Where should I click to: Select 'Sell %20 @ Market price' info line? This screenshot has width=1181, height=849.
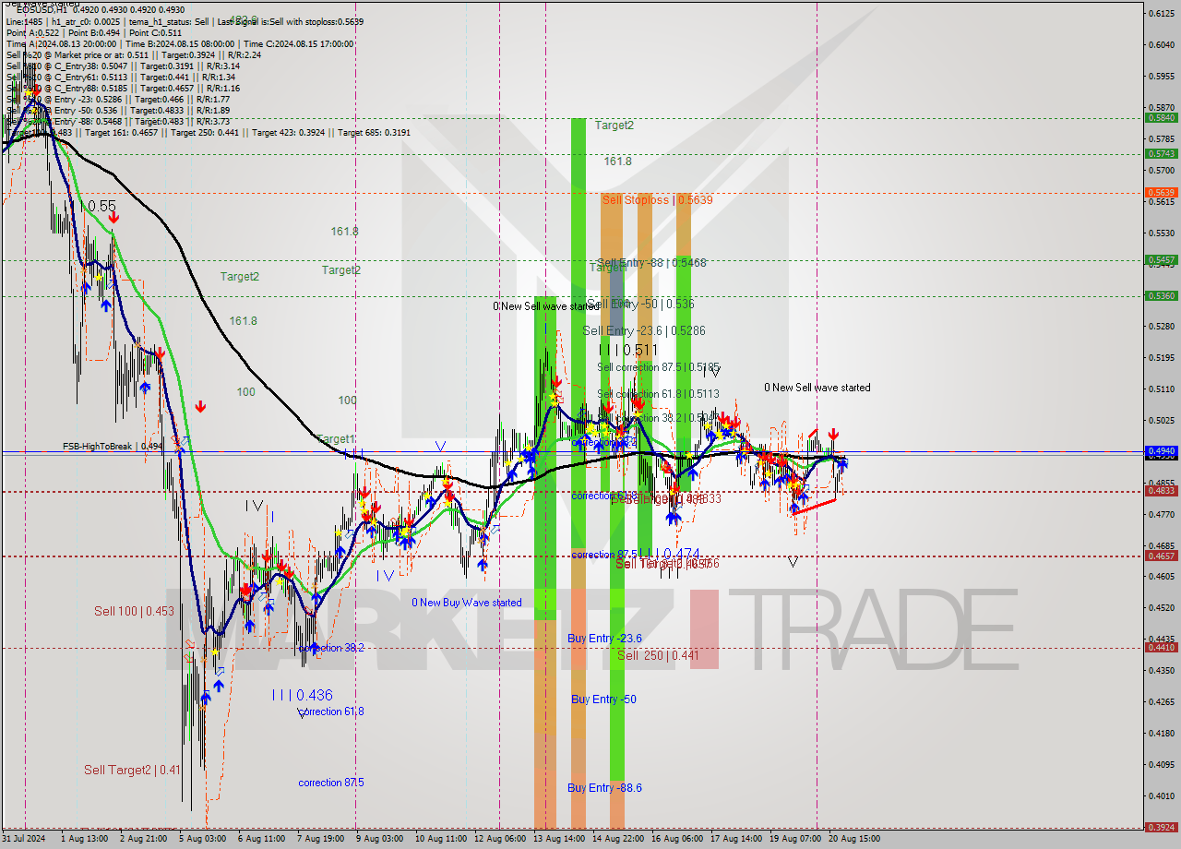[134, 54]
